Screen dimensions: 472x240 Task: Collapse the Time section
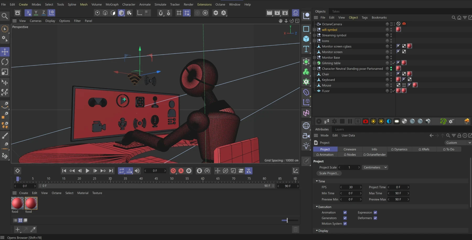[x=317, y=181]
